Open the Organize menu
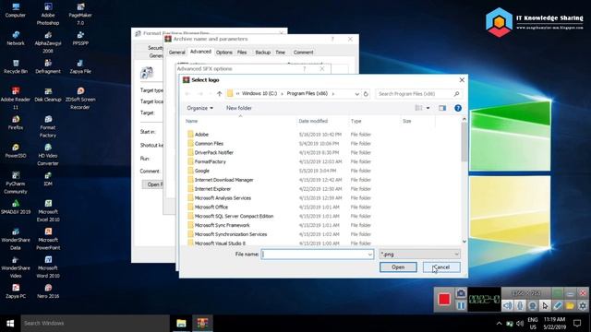591x332 pixels. point(199,108)
